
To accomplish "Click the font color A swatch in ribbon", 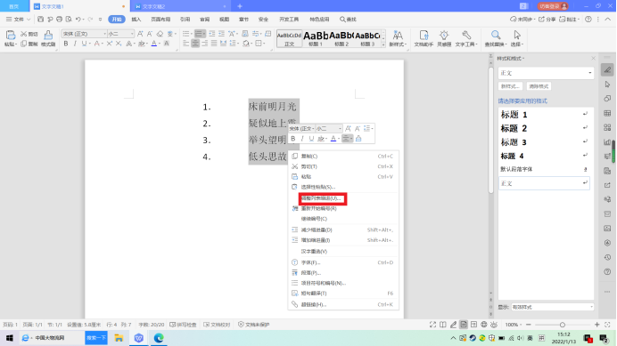I will tap(154, 44).
